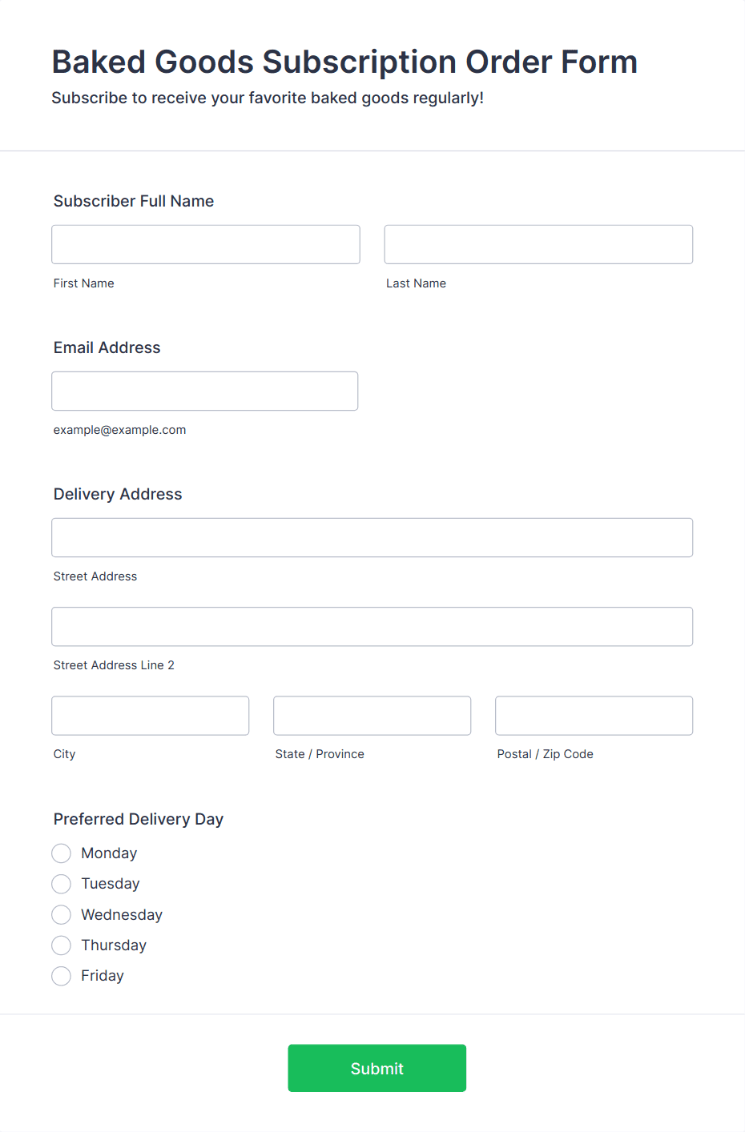Click the example@example.com hint text
745x1132 pixels.
120,430
